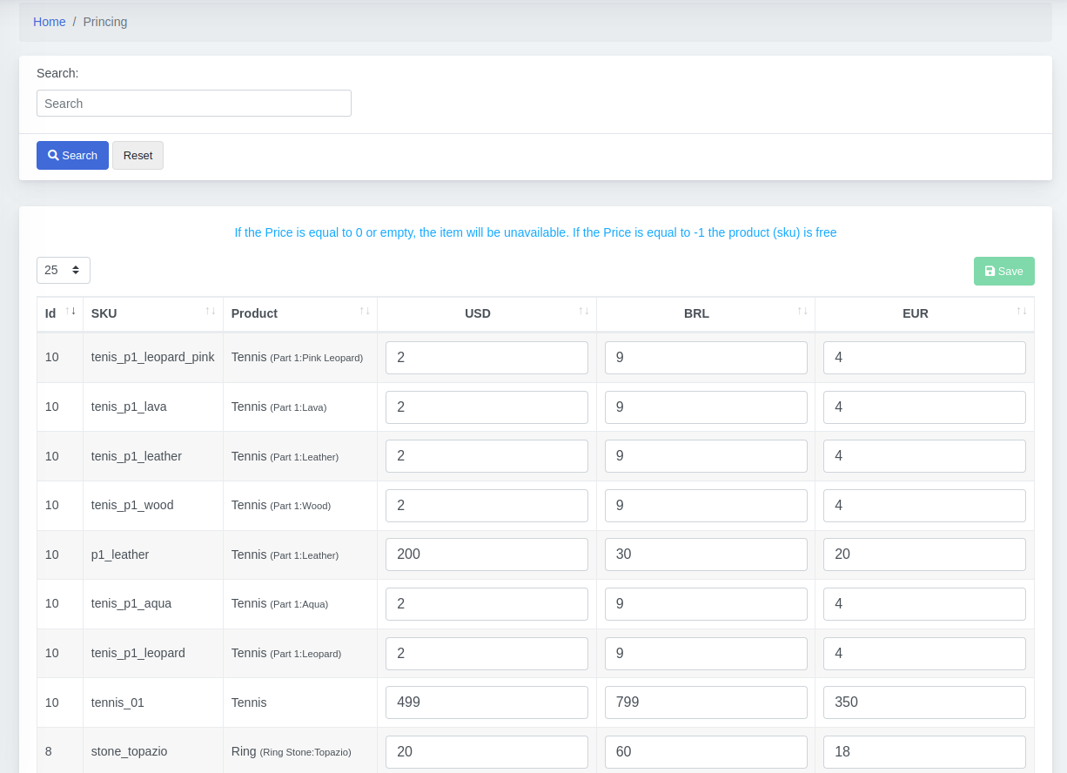Click EUR price field for tennis_01
The image size is (1067, 773).
pos(924,702)
